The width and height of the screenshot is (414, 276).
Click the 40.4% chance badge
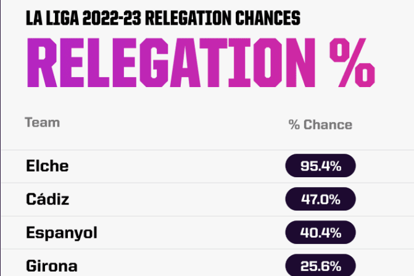coord(320,233)
